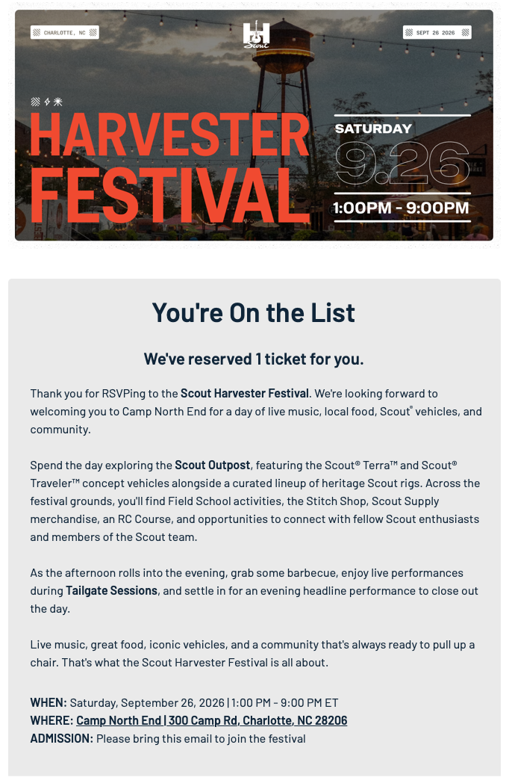Open the Camp North End address link
Viewport: 509px width, 783px height.
click(x=211, y=720)
